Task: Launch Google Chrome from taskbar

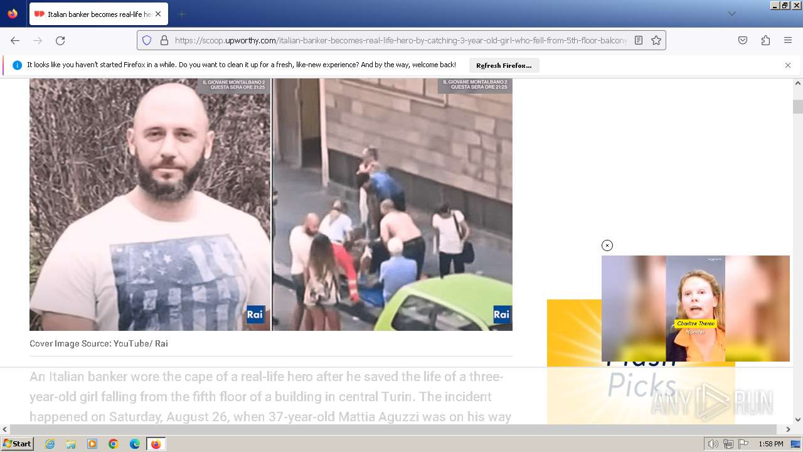Action: click(x=114, y=444)
